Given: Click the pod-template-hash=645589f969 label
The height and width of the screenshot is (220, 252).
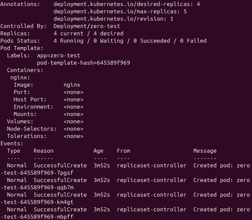Looking at the screenshot, I should [84, 63].
